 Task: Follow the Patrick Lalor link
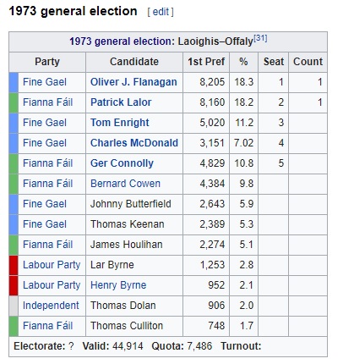pyautogui.click(x=121, y=102)
